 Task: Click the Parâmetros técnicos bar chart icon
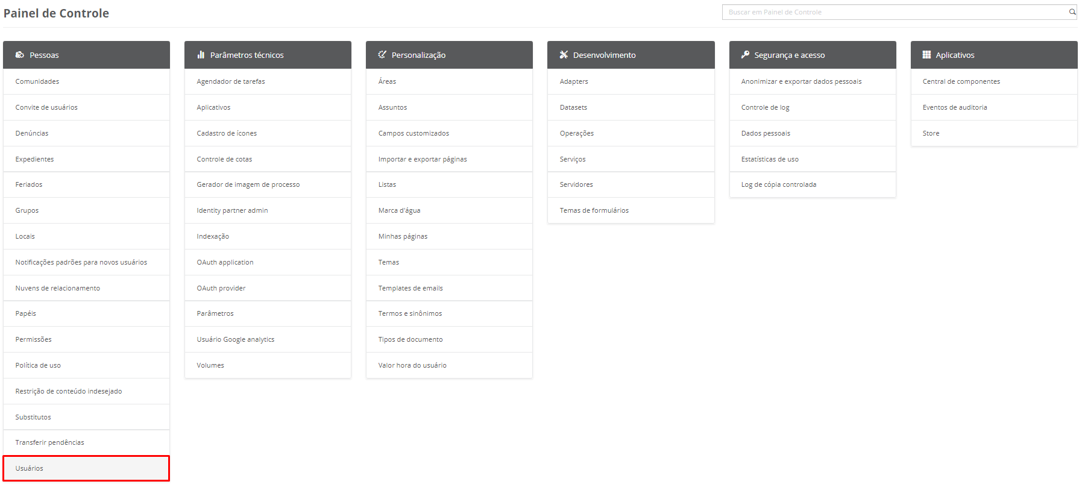click(x=201, y=55)
